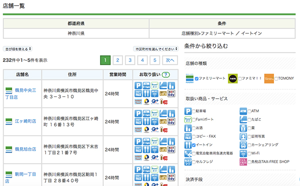The height and width of the screenshot is (186, 300).
Task: Click Famiポート icon in 駒岡一丁目店 row
Action: (x=154, y=170)
